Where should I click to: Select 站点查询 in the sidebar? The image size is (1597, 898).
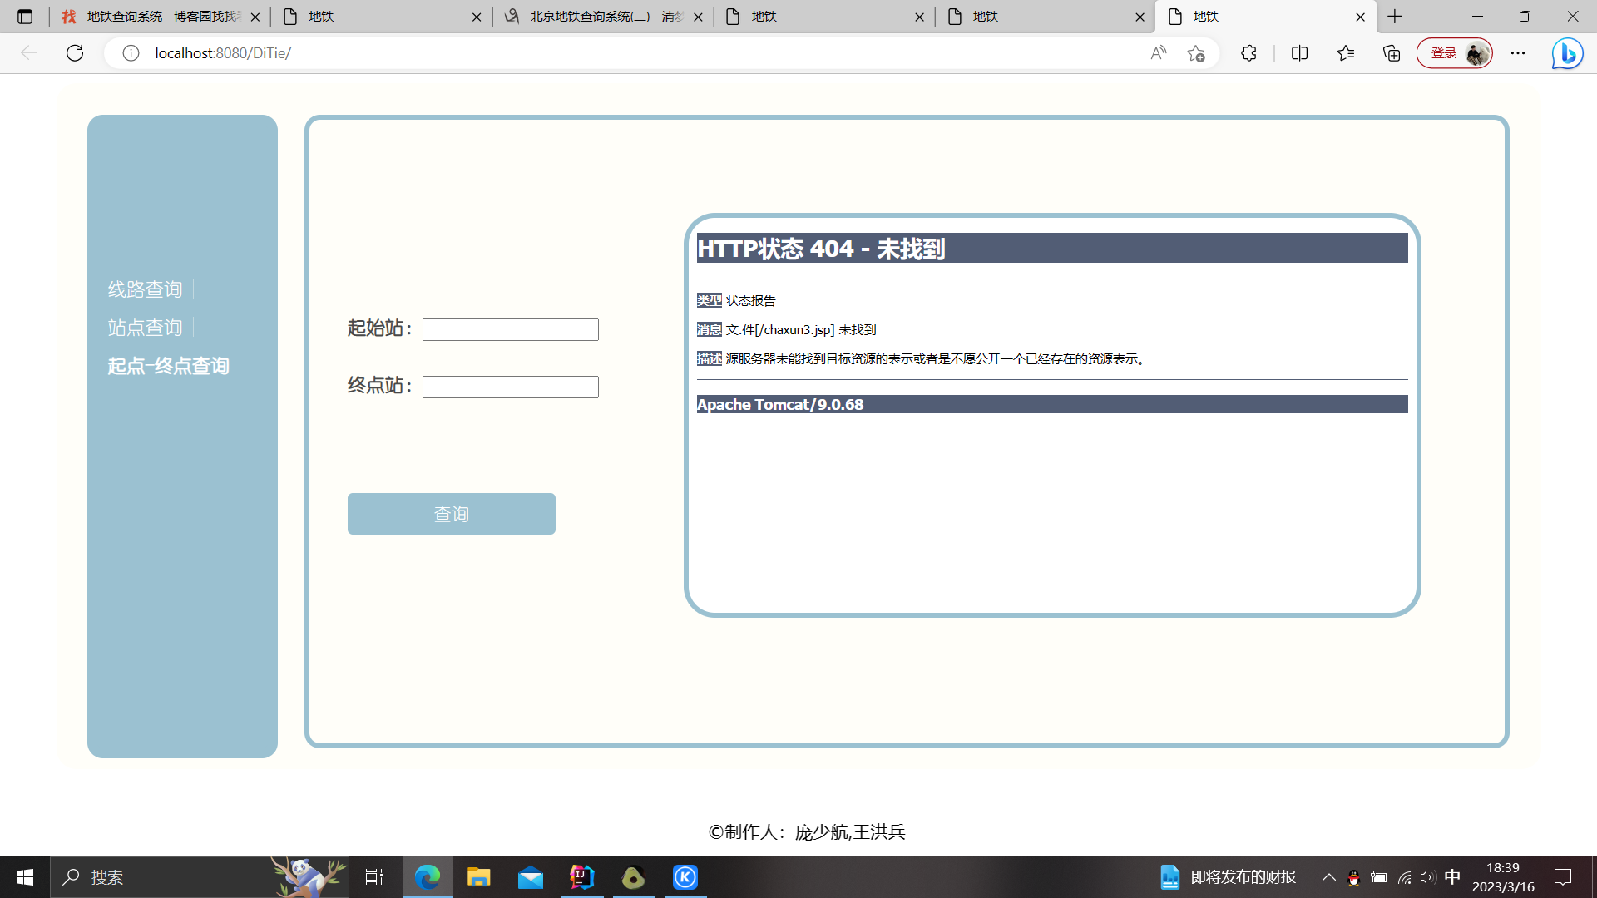point(145,328)
